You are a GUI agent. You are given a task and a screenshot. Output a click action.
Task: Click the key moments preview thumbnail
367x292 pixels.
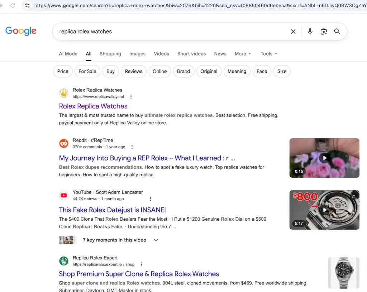pos(66,240)
